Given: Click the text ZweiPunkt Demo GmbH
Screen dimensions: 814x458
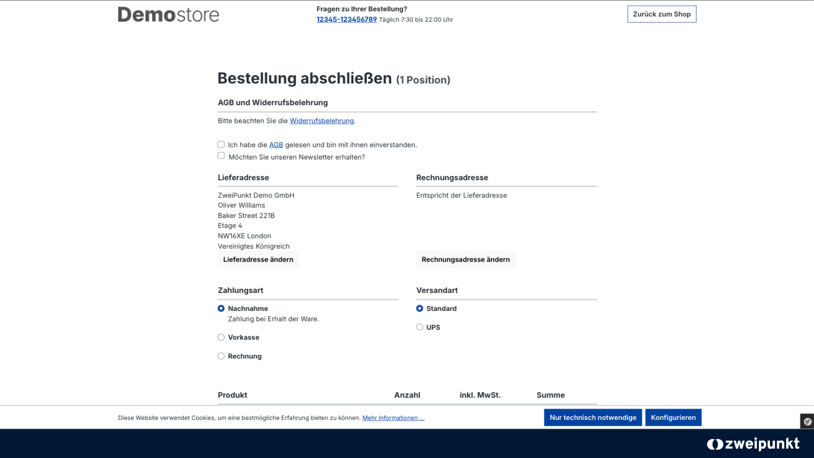Looking at the screenshot, I should (256, 195).
